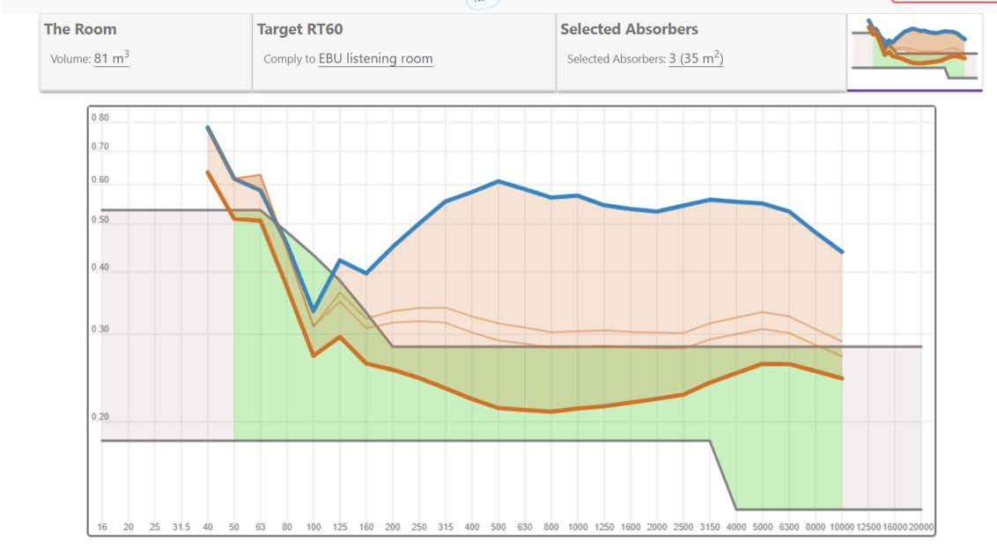Click the 20000 Hz frequency axis label

(x=921, y=528)
